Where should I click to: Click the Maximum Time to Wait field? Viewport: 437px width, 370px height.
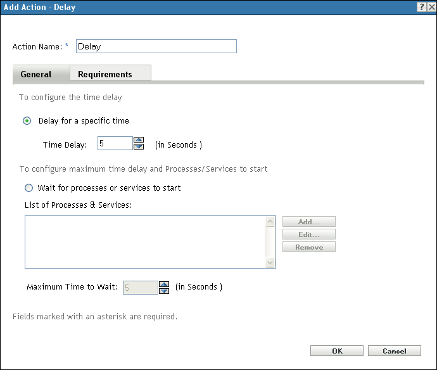(x=141, y=288)
